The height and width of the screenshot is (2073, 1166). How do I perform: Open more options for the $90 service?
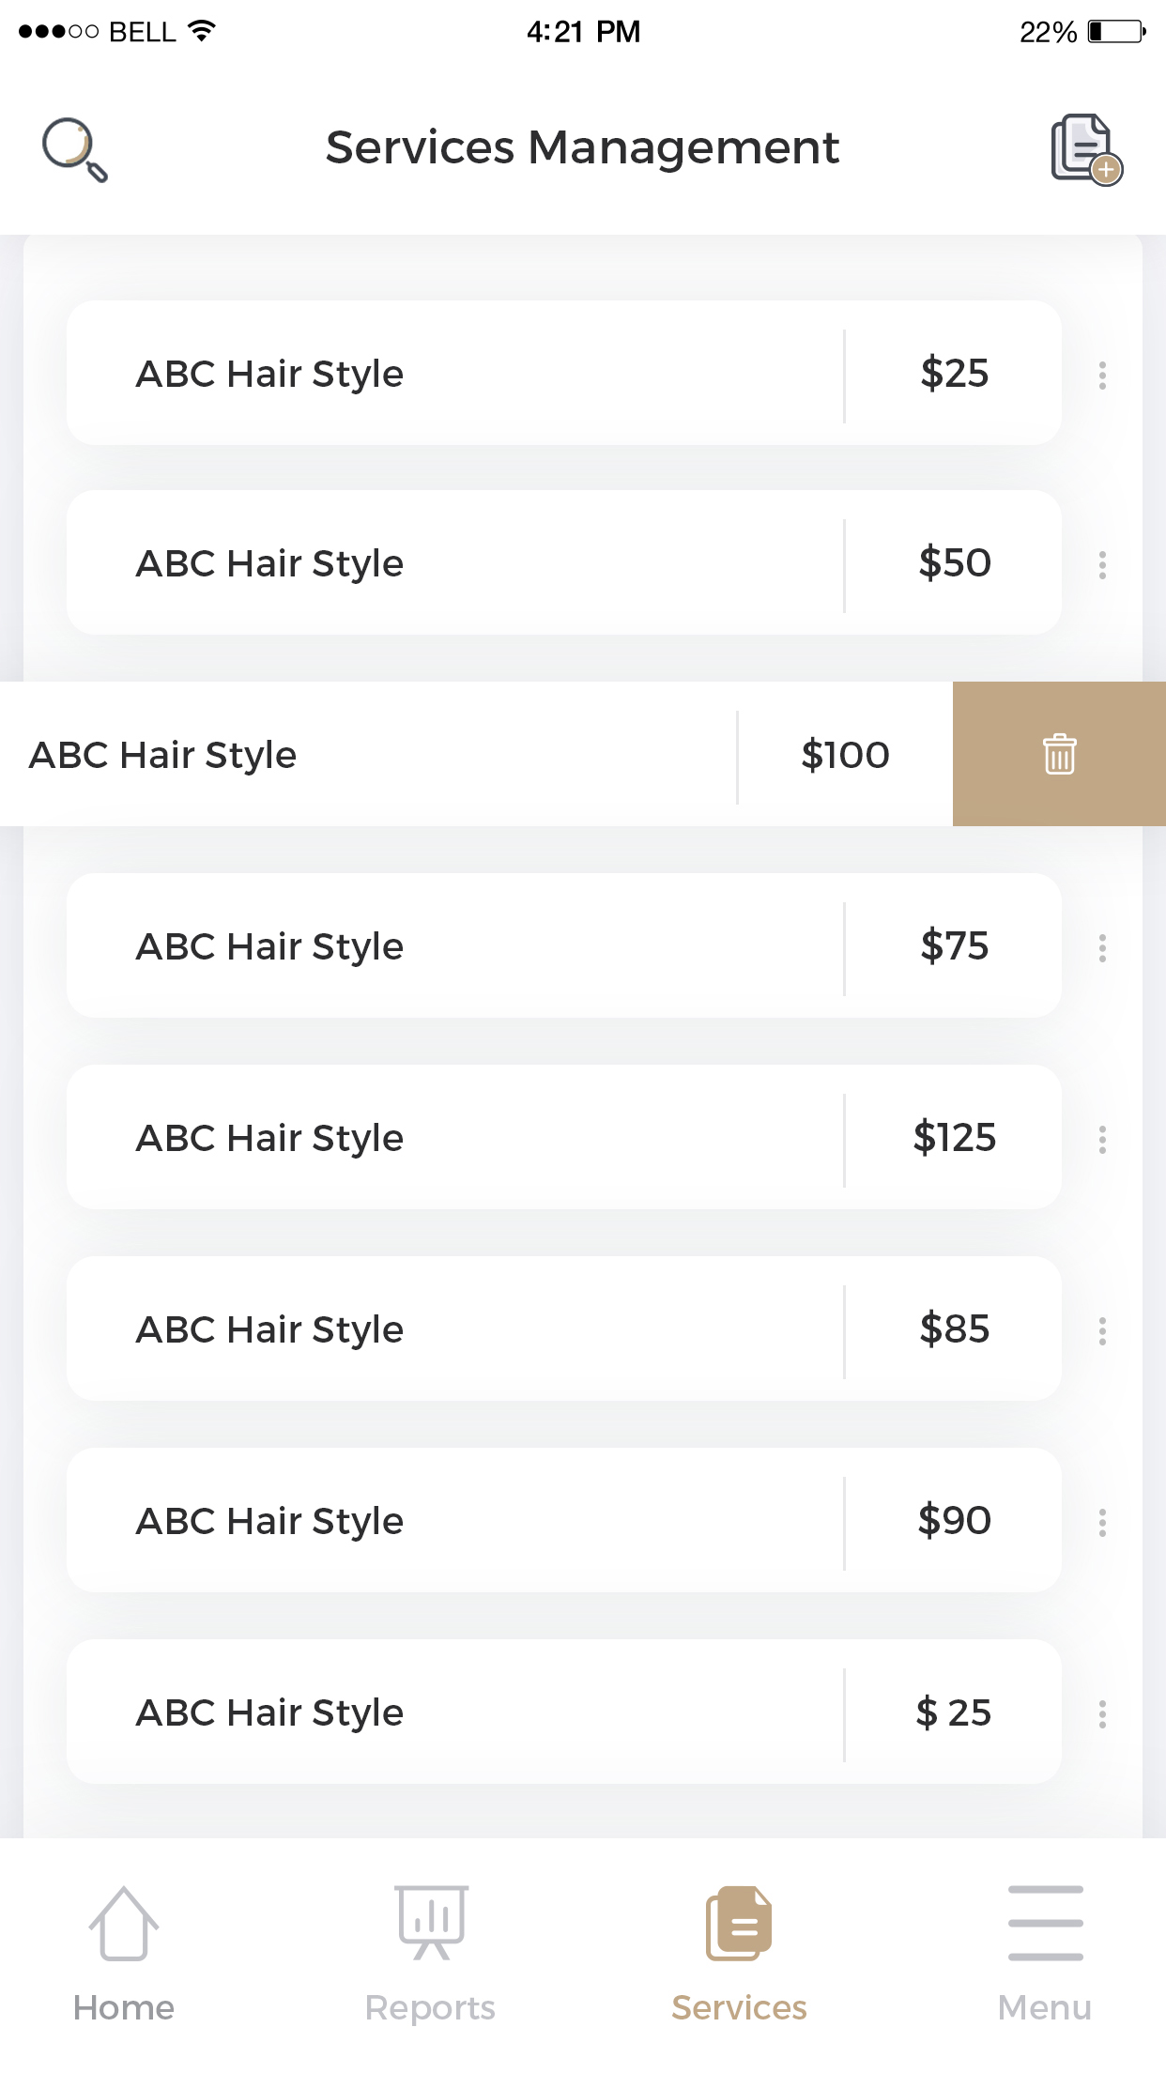coord(1102,1522)
